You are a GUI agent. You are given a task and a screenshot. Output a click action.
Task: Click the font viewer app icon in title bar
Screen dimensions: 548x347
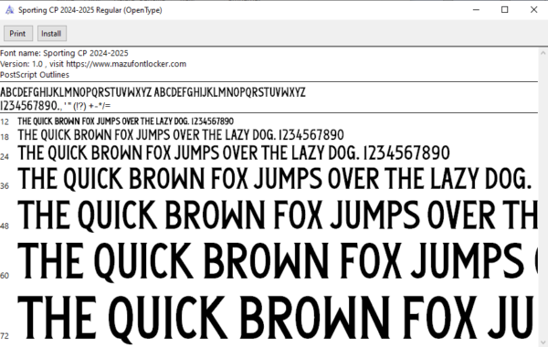9,10
